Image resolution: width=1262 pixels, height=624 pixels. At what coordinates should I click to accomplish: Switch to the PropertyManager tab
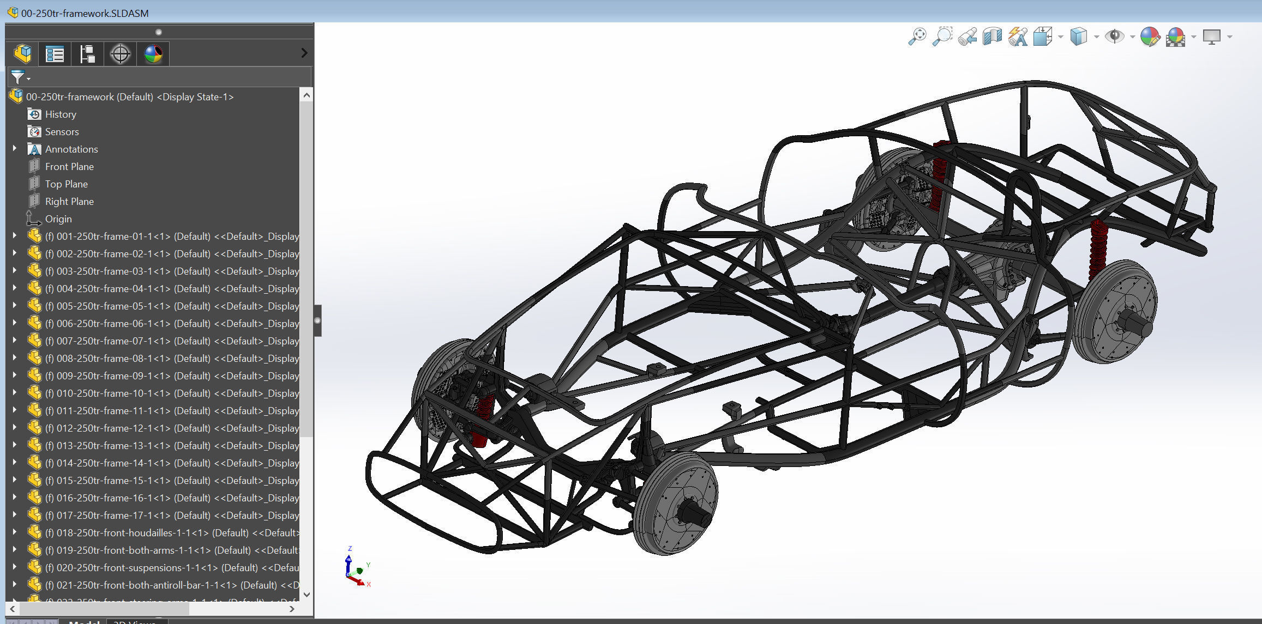(x=55, y=53)
